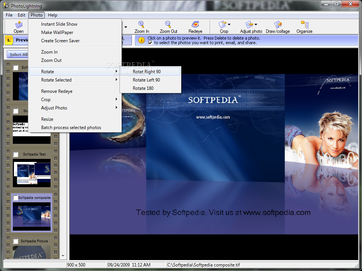Choose Rotate 180 in submenu
This screenshot has width=362, height=271.
[x=150, y=88]
